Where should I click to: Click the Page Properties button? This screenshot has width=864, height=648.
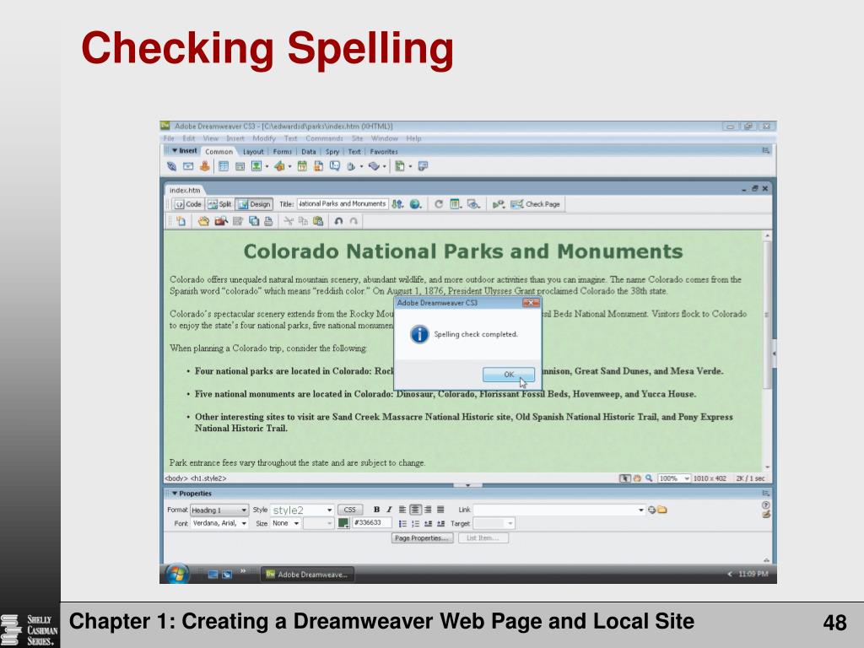point(422,537)
